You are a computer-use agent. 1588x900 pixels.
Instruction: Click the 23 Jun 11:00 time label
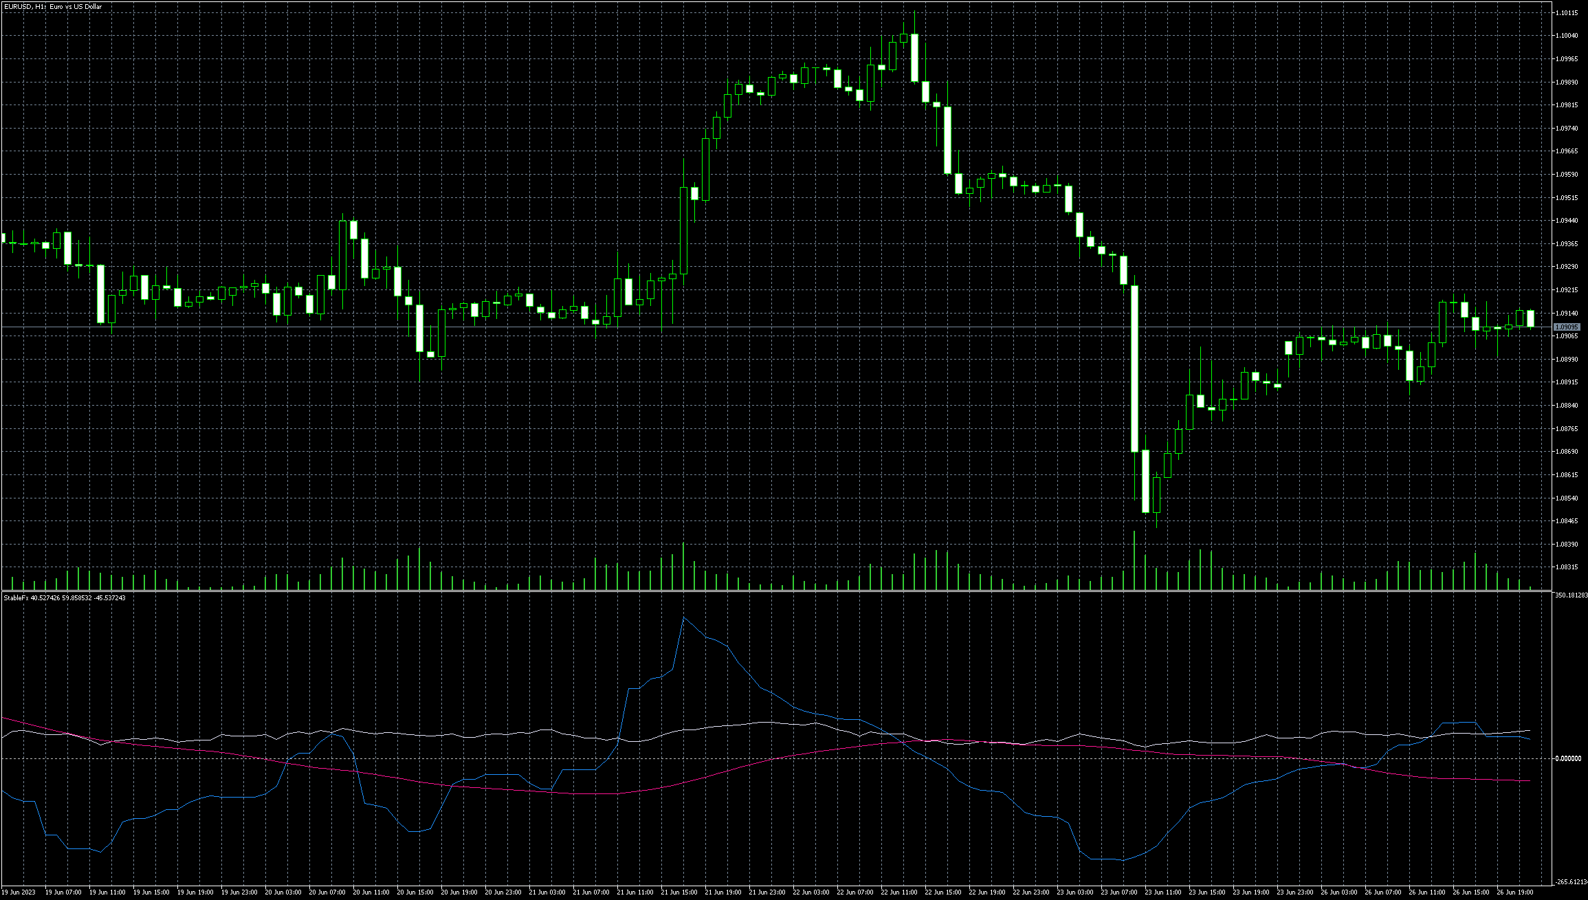pyautogui.click(x=1163, y=892)
